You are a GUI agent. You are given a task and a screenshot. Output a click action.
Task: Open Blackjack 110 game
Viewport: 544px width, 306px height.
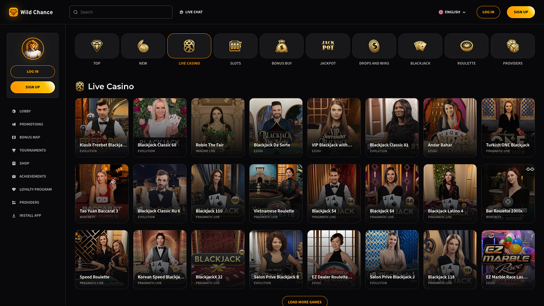[218, 194]
